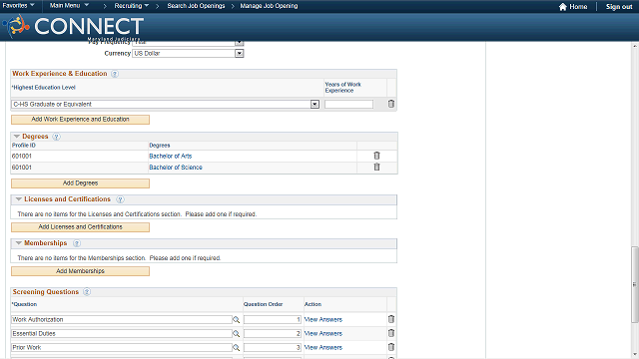Click Add Work Experience and Education button
This screenshot has width=639, height=359.
click(x=80, y=120)
